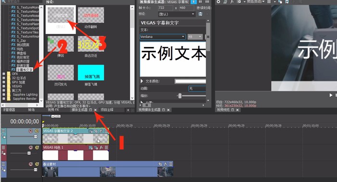The width and height of the screenshot is (337, 182).
Task: Click frame height field showing 460
Action: pyautogui.click(x=186, y=8)
